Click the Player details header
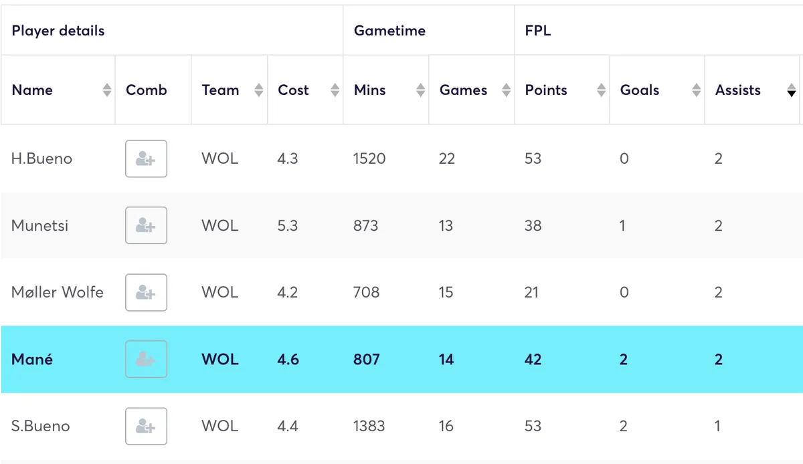Viewport: 803px width, 464px height. coord(57,29)
